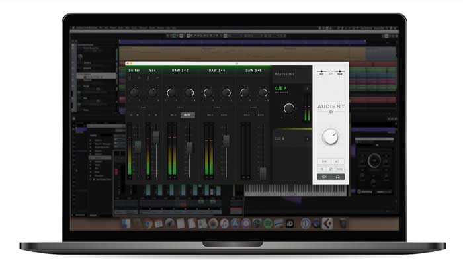Click the Vox channel solo button
Screen dimensions: 463x260
click(x=149, y=115)
